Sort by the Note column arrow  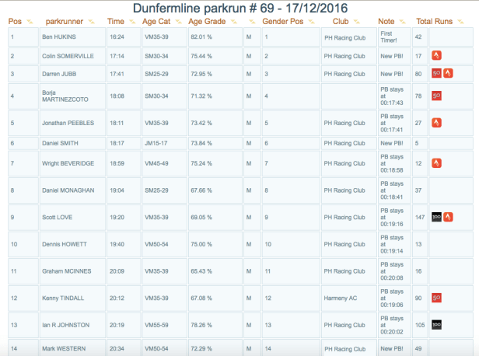tap(402, 22)
